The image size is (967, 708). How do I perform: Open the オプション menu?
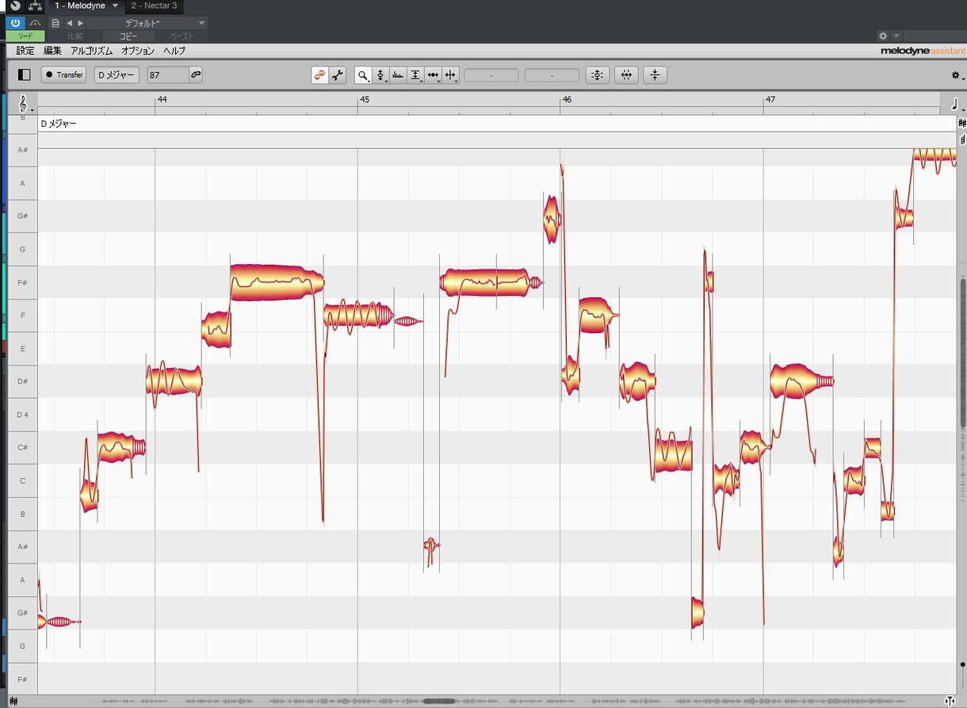(x=138, y=51)
